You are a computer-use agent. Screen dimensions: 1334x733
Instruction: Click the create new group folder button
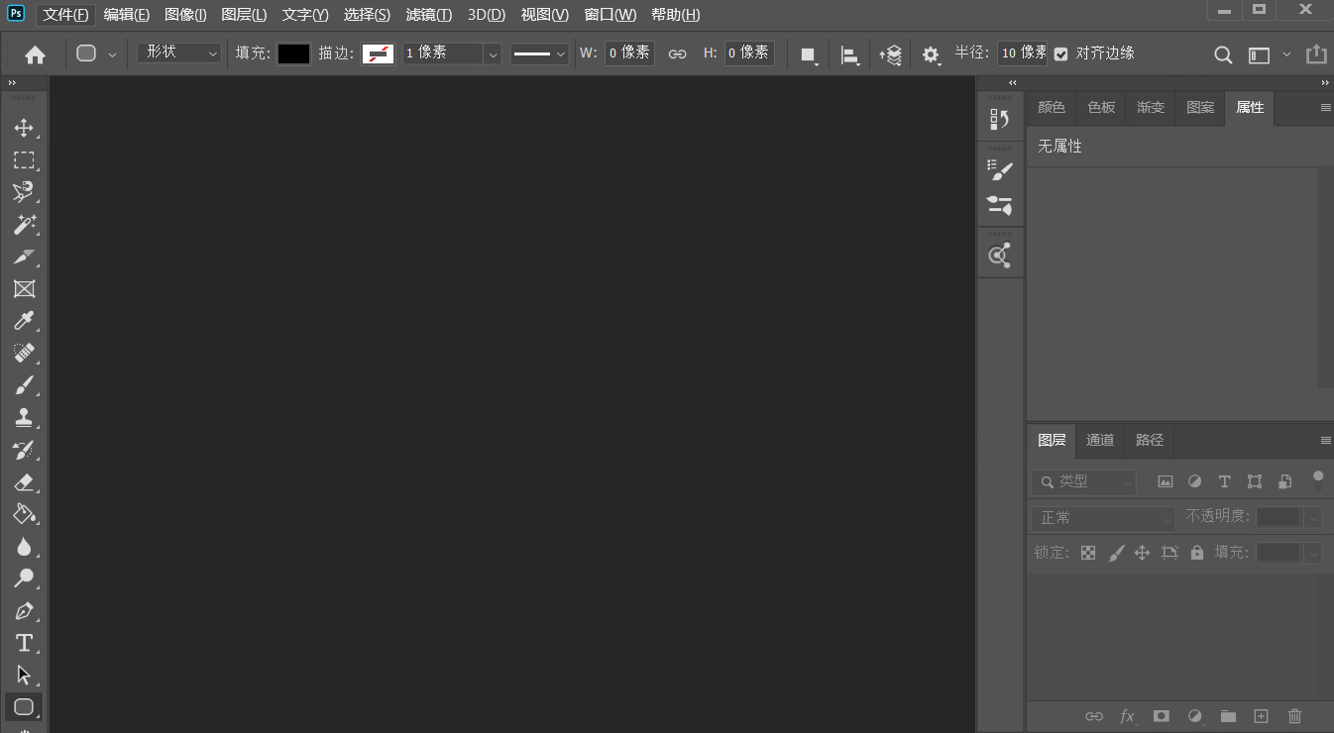(x=1228, y=716)
